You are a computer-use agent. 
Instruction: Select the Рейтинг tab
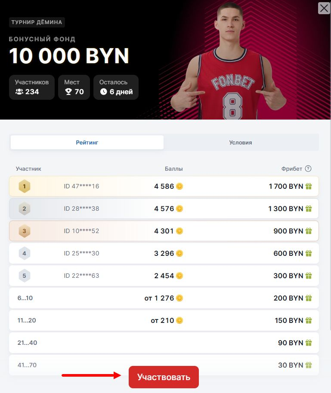[x=87, y=142]
